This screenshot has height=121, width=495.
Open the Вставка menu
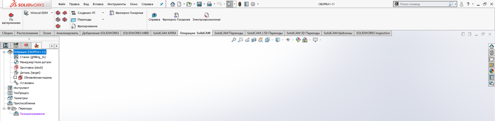click(98, 4)
